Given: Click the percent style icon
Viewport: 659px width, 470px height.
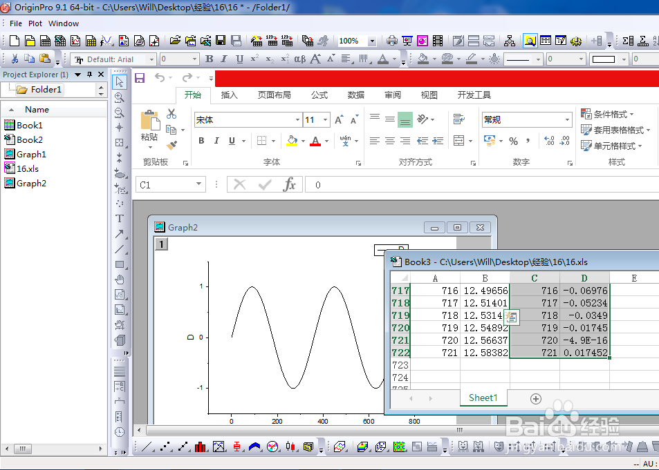Looking at the screenshot, I should point(513,141).
